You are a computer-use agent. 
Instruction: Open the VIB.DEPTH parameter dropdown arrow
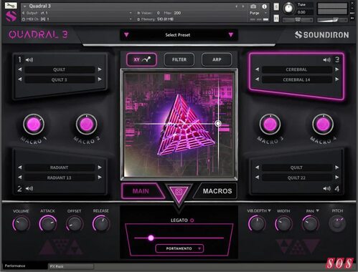(x=270, y=210)
